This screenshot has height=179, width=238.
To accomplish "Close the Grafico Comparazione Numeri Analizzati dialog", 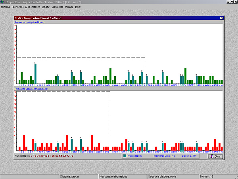I will tap(222, 18).
